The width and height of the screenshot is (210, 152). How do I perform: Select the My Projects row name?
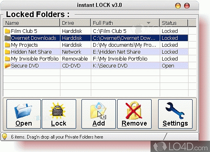click(x=24, y=45)
